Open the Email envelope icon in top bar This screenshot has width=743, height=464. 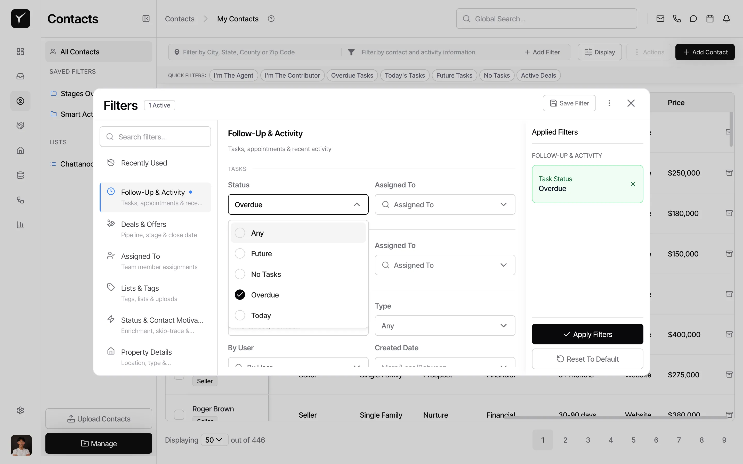pos(660,18)
